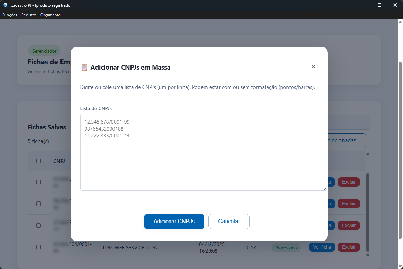The width and height of the screenshot is (403, 269).
Task: Click the clipboard icon in the dialog title
Action: (84, 67)
